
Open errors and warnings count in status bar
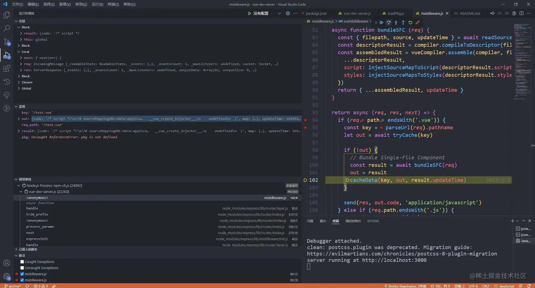pos(41,286)
